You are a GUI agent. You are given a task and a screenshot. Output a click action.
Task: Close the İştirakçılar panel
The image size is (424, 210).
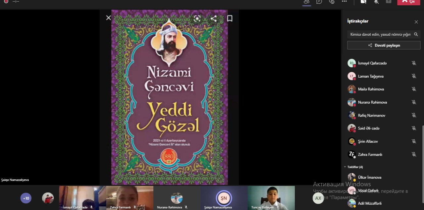click(416, 22)
